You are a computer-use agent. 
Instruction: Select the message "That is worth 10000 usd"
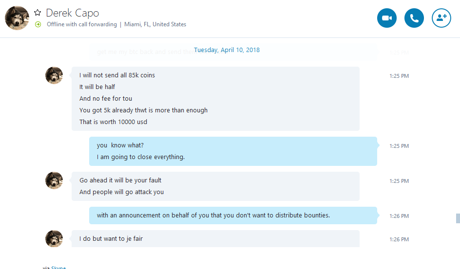coord(113,122)
